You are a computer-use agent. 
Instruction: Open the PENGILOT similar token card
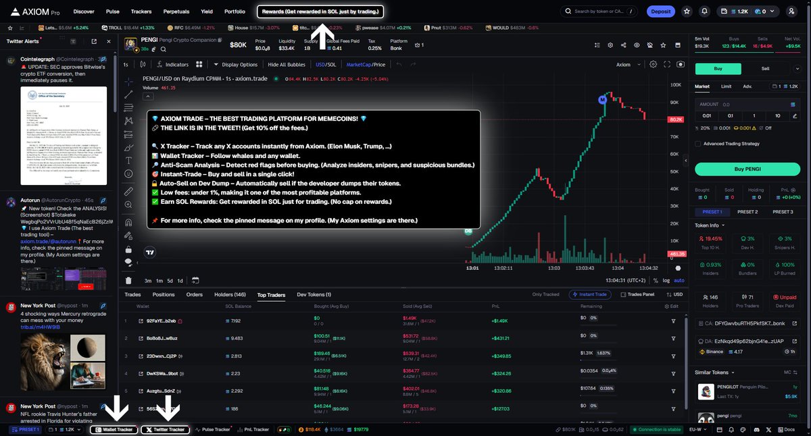point(747,391)
